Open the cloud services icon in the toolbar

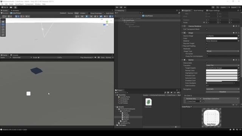11,7
